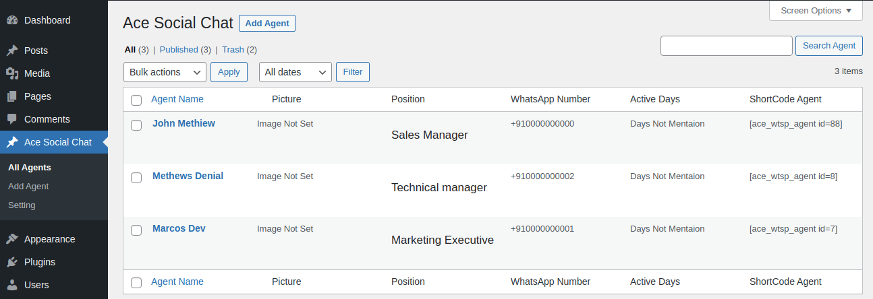Open the Bulk actions dropdown
873x299 pixels.
[x=165, y=72]
